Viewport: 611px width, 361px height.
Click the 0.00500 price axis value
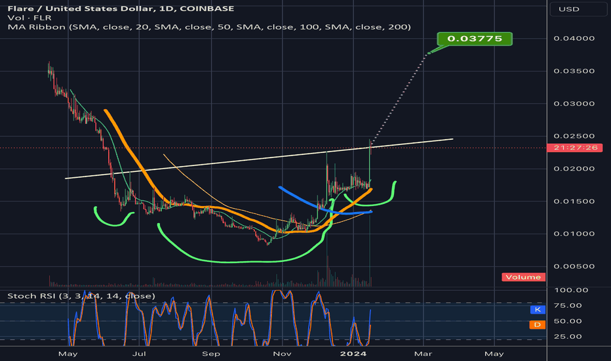pos(574,266)
